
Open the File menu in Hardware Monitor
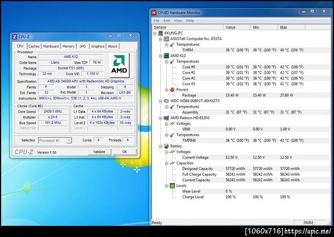pos(156,21)
